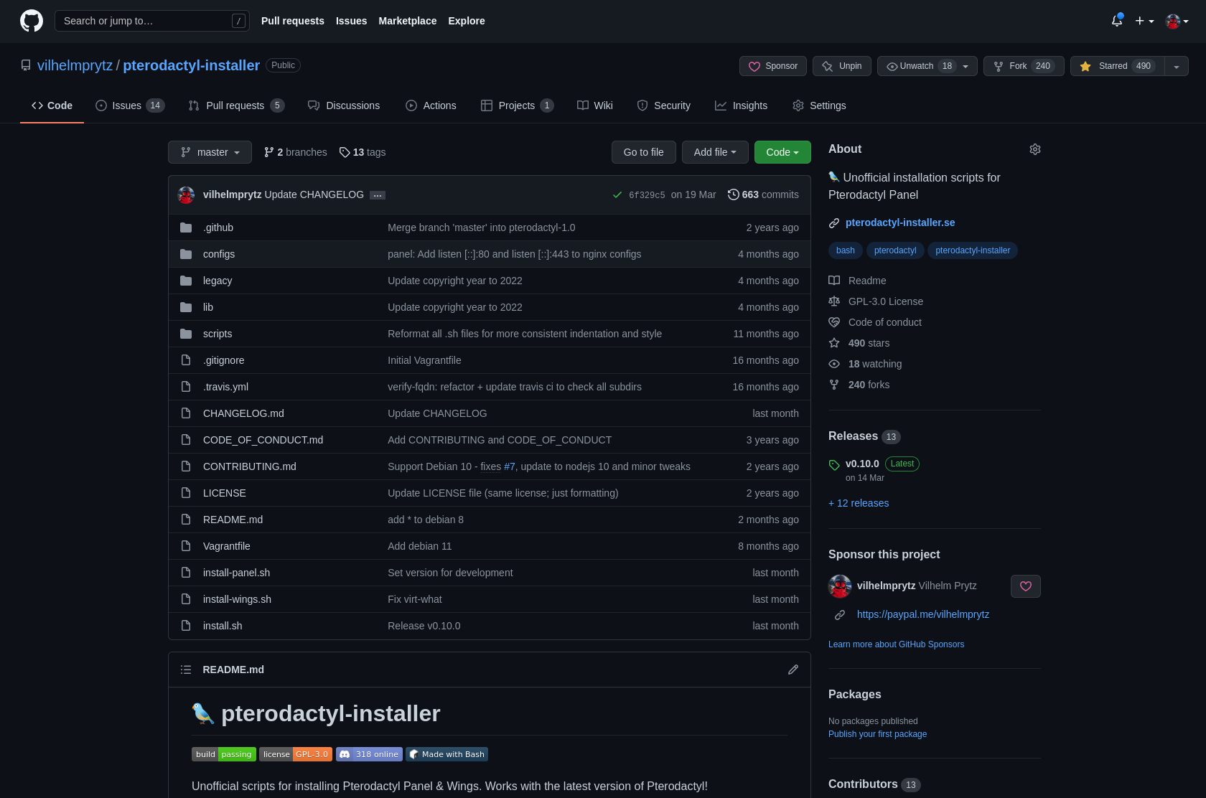The image size is (1206, 798).
Task: Open the paypal.me/vilhelmprytz link
Action: (x=923, y=614)
